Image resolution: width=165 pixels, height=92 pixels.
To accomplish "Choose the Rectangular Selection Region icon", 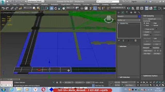I will coord(43,8).
